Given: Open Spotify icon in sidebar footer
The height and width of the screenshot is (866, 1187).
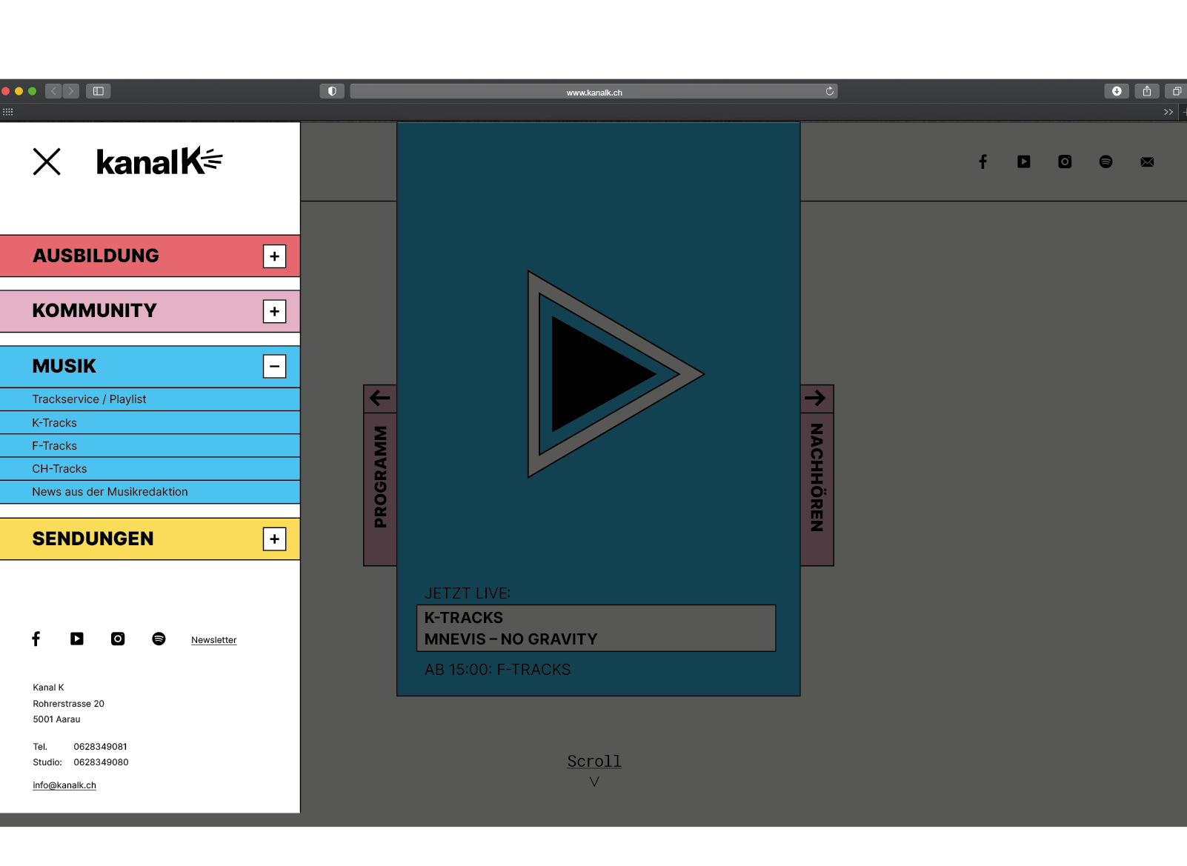Looking at the screenshot, I should [x=159, y=639].
